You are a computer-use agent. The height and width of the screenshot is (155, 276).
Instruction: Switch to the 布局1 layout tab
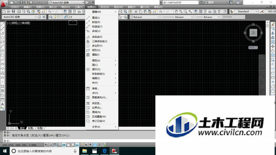pos(31,128)
